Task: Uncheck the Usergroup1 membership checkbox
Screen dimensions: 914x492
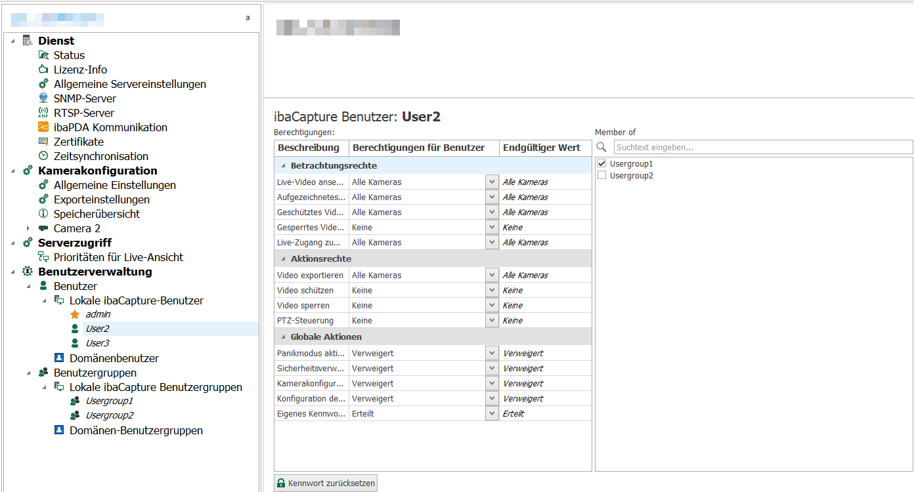Action: (601, 163)
